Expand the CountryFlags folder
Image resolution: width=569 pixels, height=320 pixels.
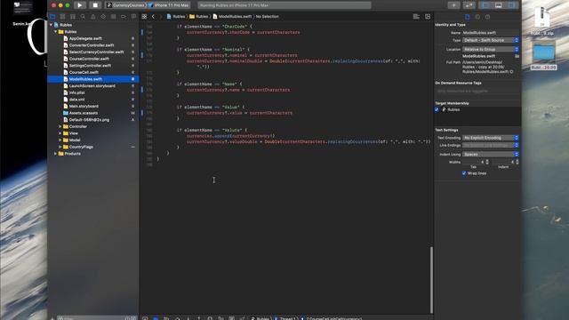pyautogui.click(x=60, y=147)
